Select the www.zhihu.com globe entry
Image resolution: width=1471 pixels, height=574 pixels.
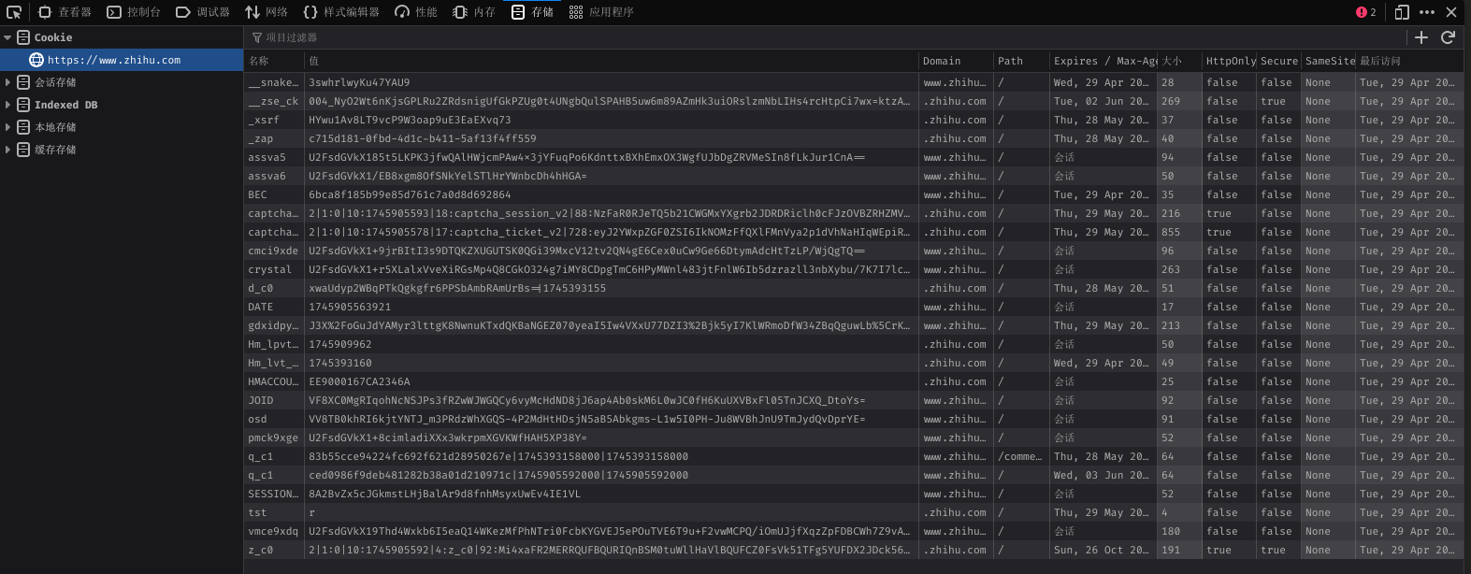(36, 60)
